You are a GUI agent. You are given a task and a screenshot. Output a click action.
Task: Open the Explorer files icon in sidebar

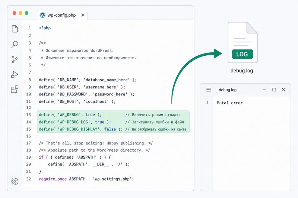pos(15,29)
